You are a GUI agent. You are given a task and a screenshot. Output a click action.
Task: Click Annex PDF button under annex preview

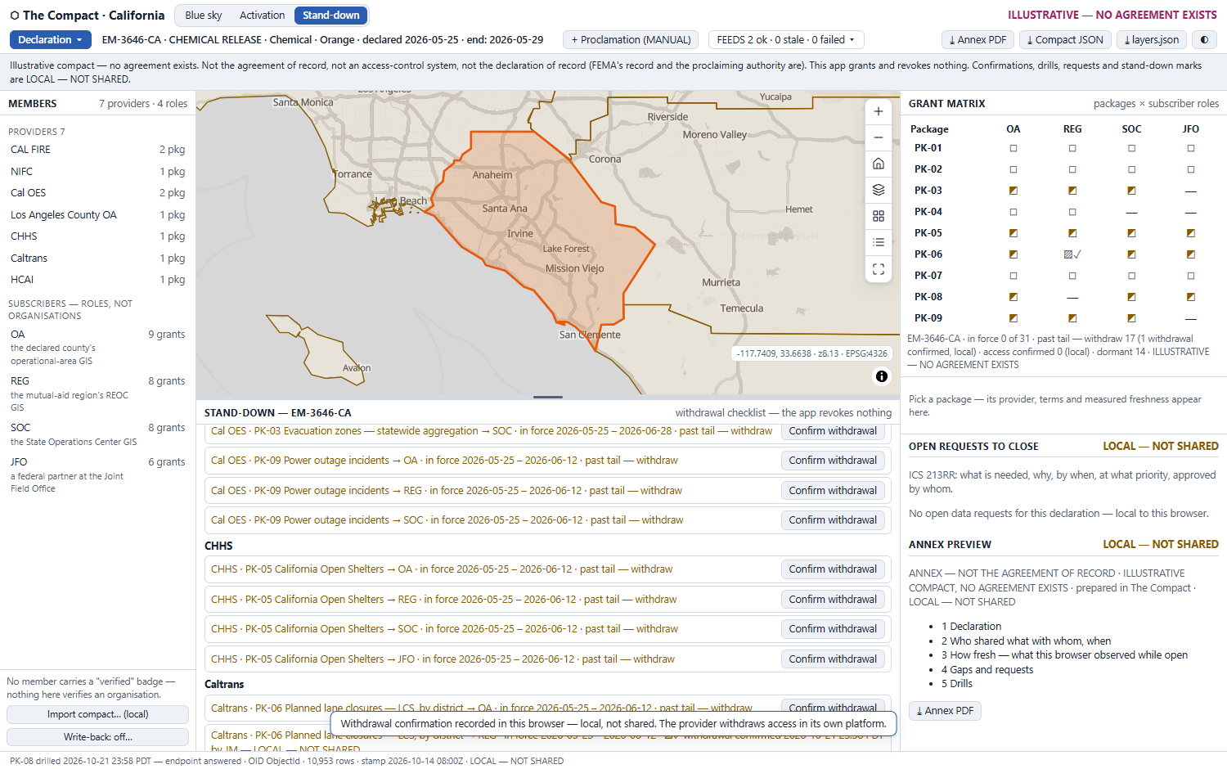click(945, 711)
